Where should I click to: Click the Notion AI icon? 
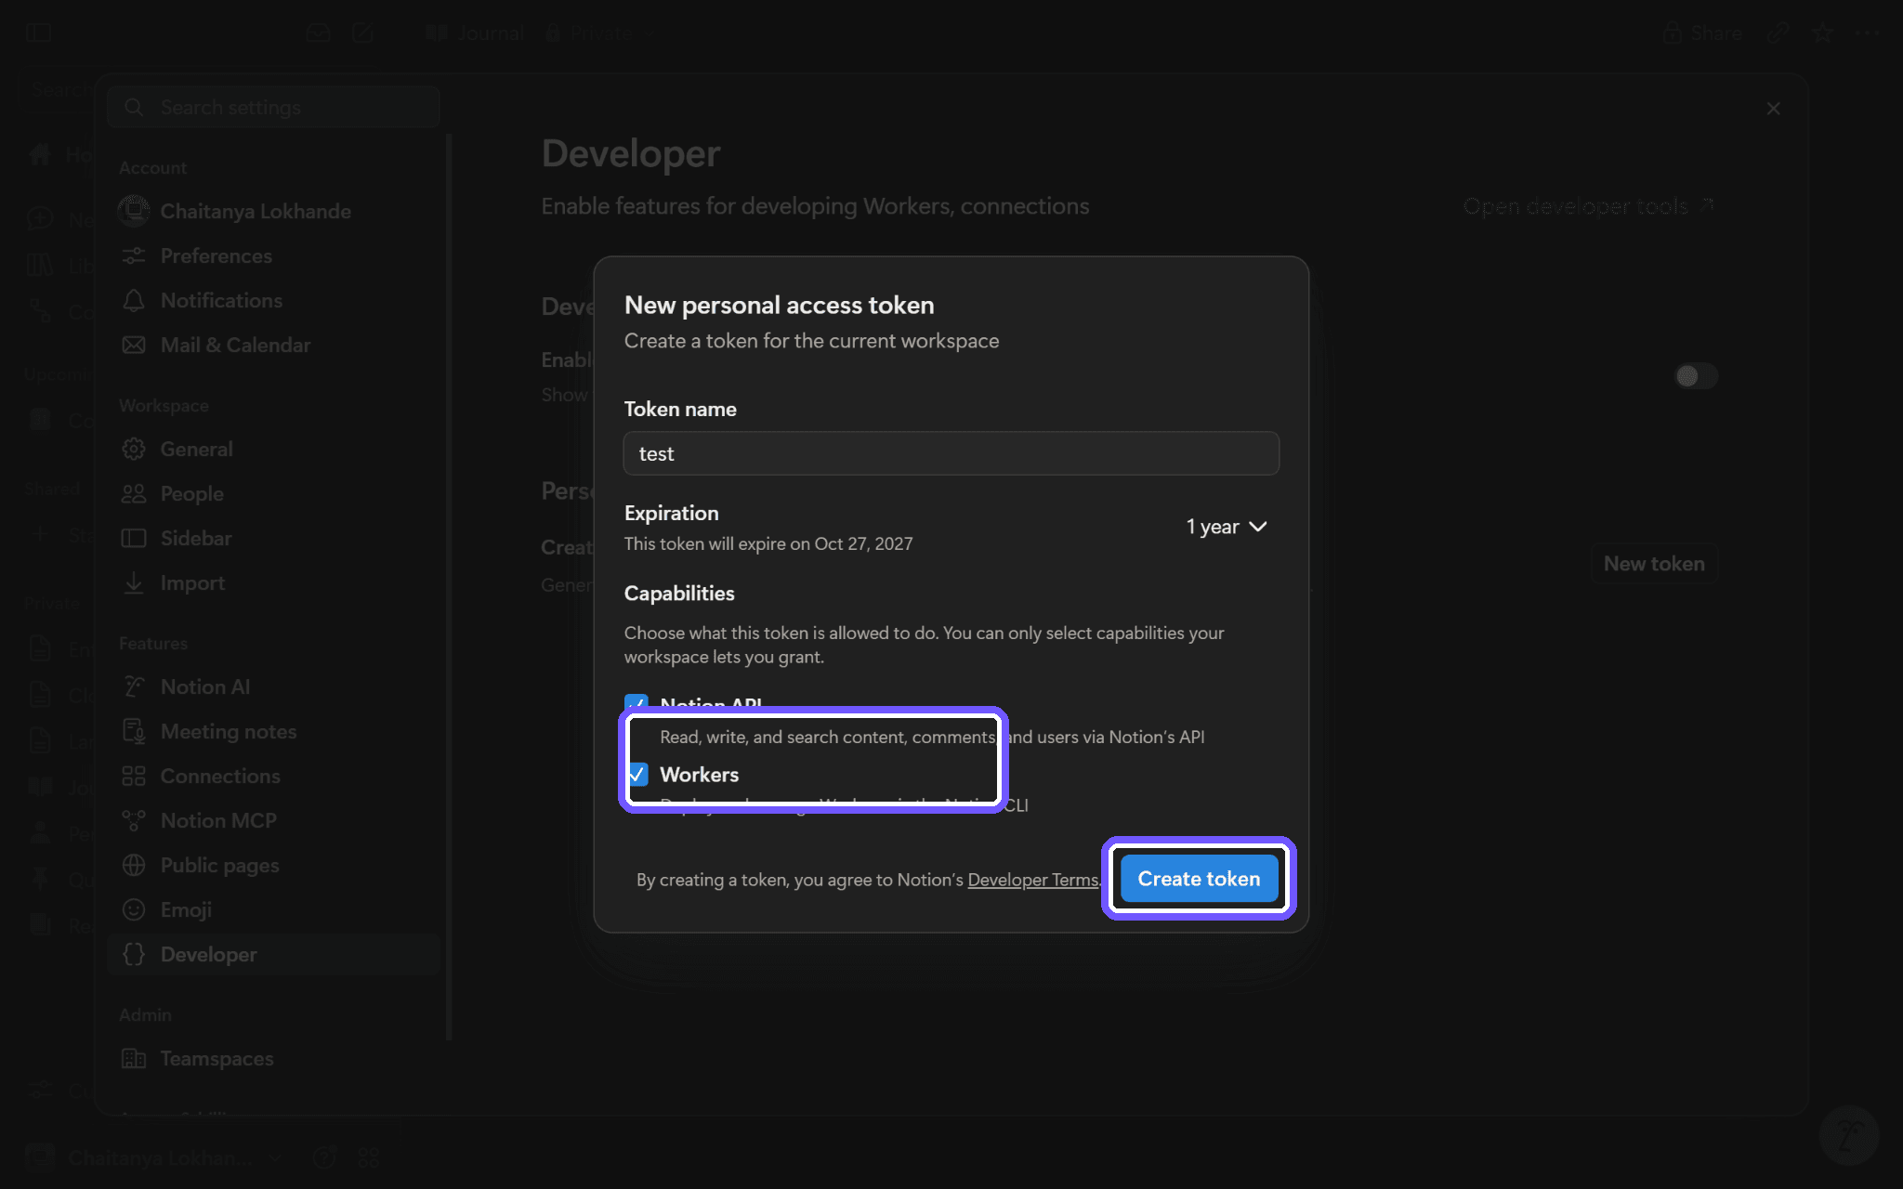[x=134, y=686]
